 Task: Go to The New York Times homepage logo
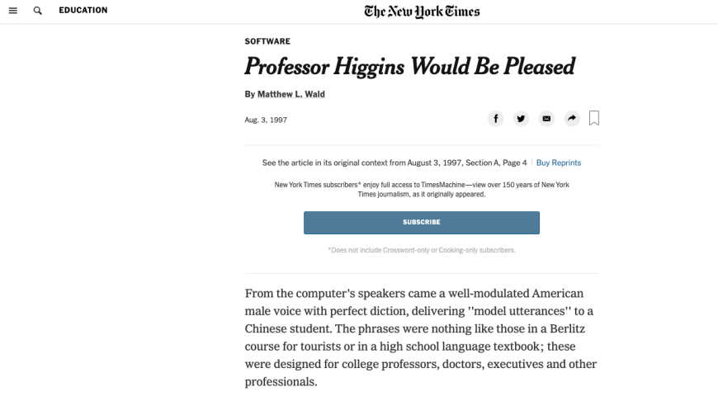[x=421, y=12]
